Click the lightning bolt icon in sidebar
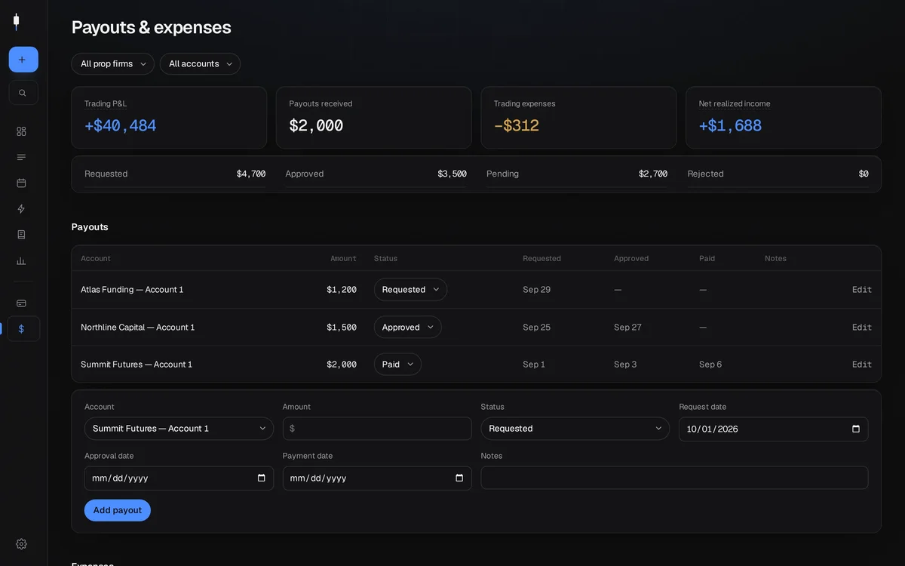 [x=21, y=209]
